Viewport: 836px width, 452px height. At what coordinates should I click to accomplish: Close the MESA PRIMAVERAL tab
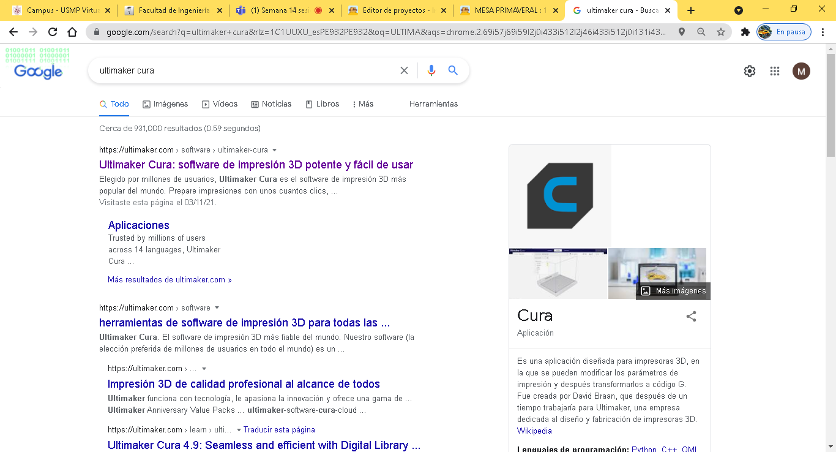click(x=556, y=10)
